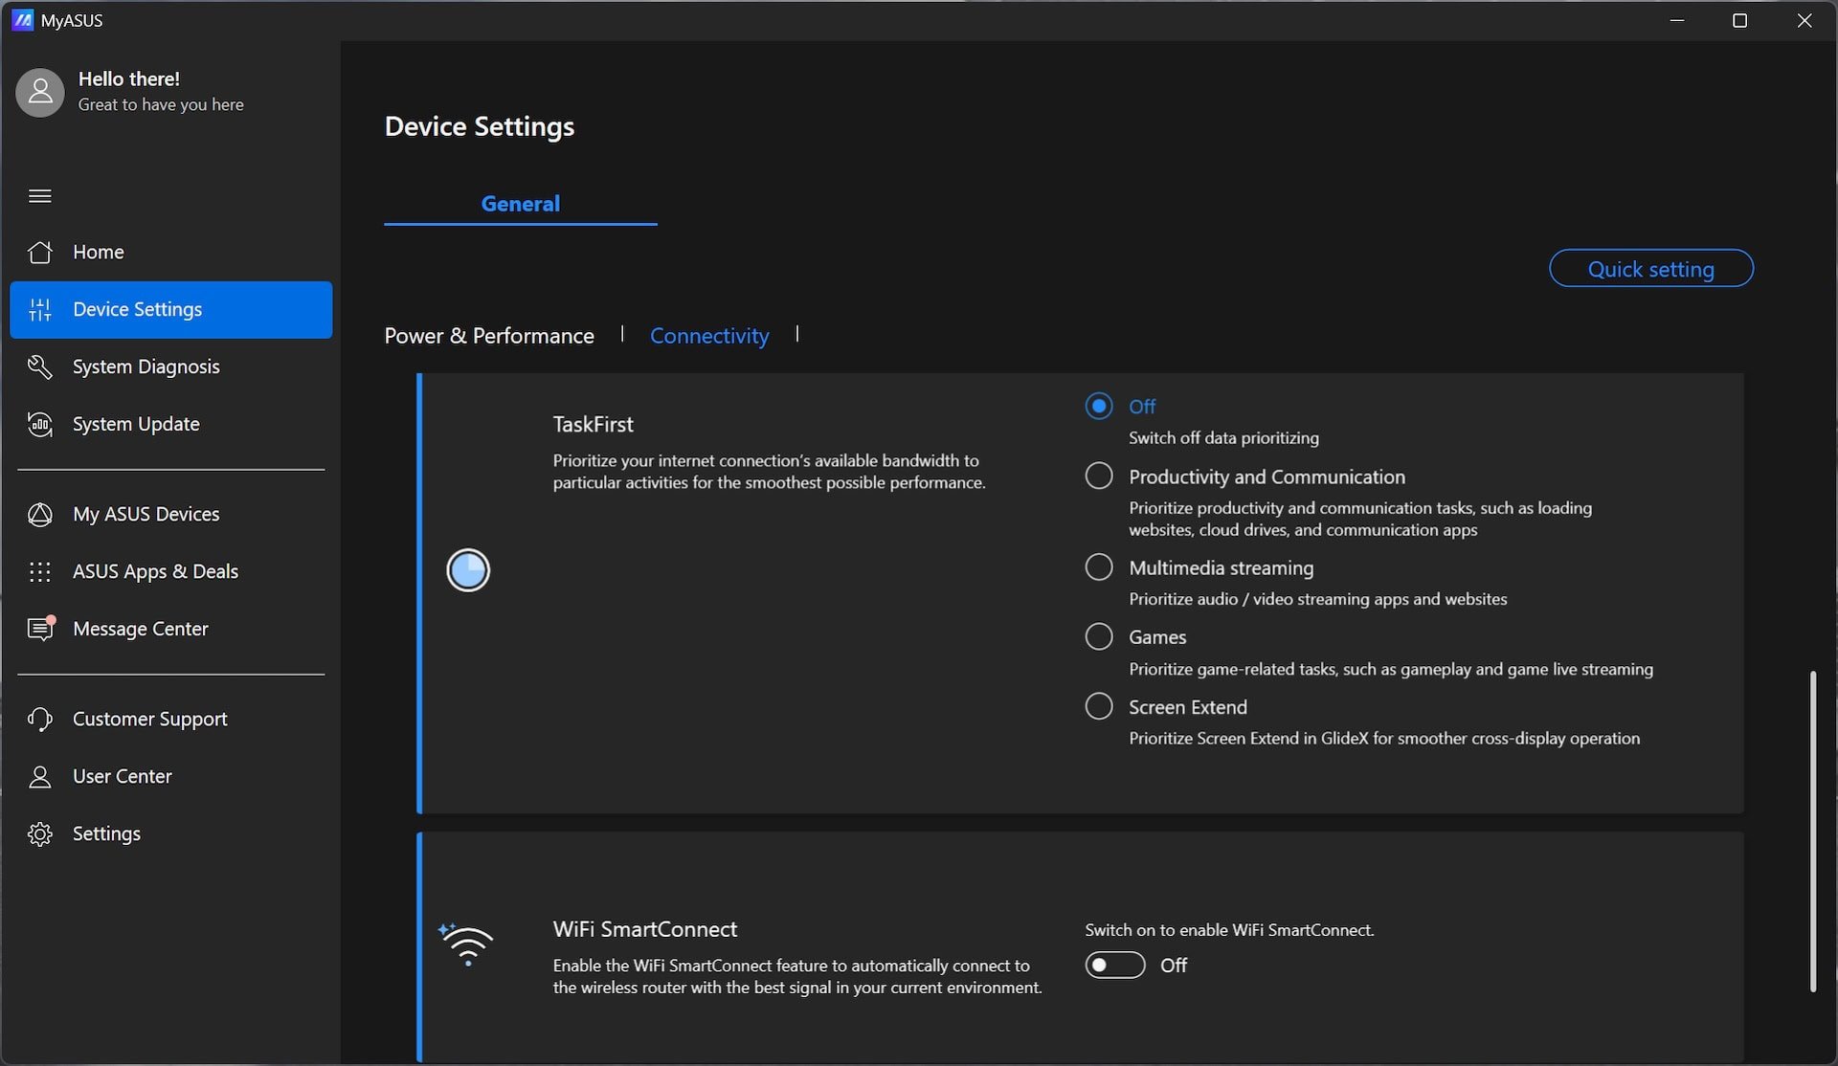The height and width of the screenshot is (1066, 1838).
Task: Click the ASUS Apps & Deals grid icon
Action: tap(40, 571)
